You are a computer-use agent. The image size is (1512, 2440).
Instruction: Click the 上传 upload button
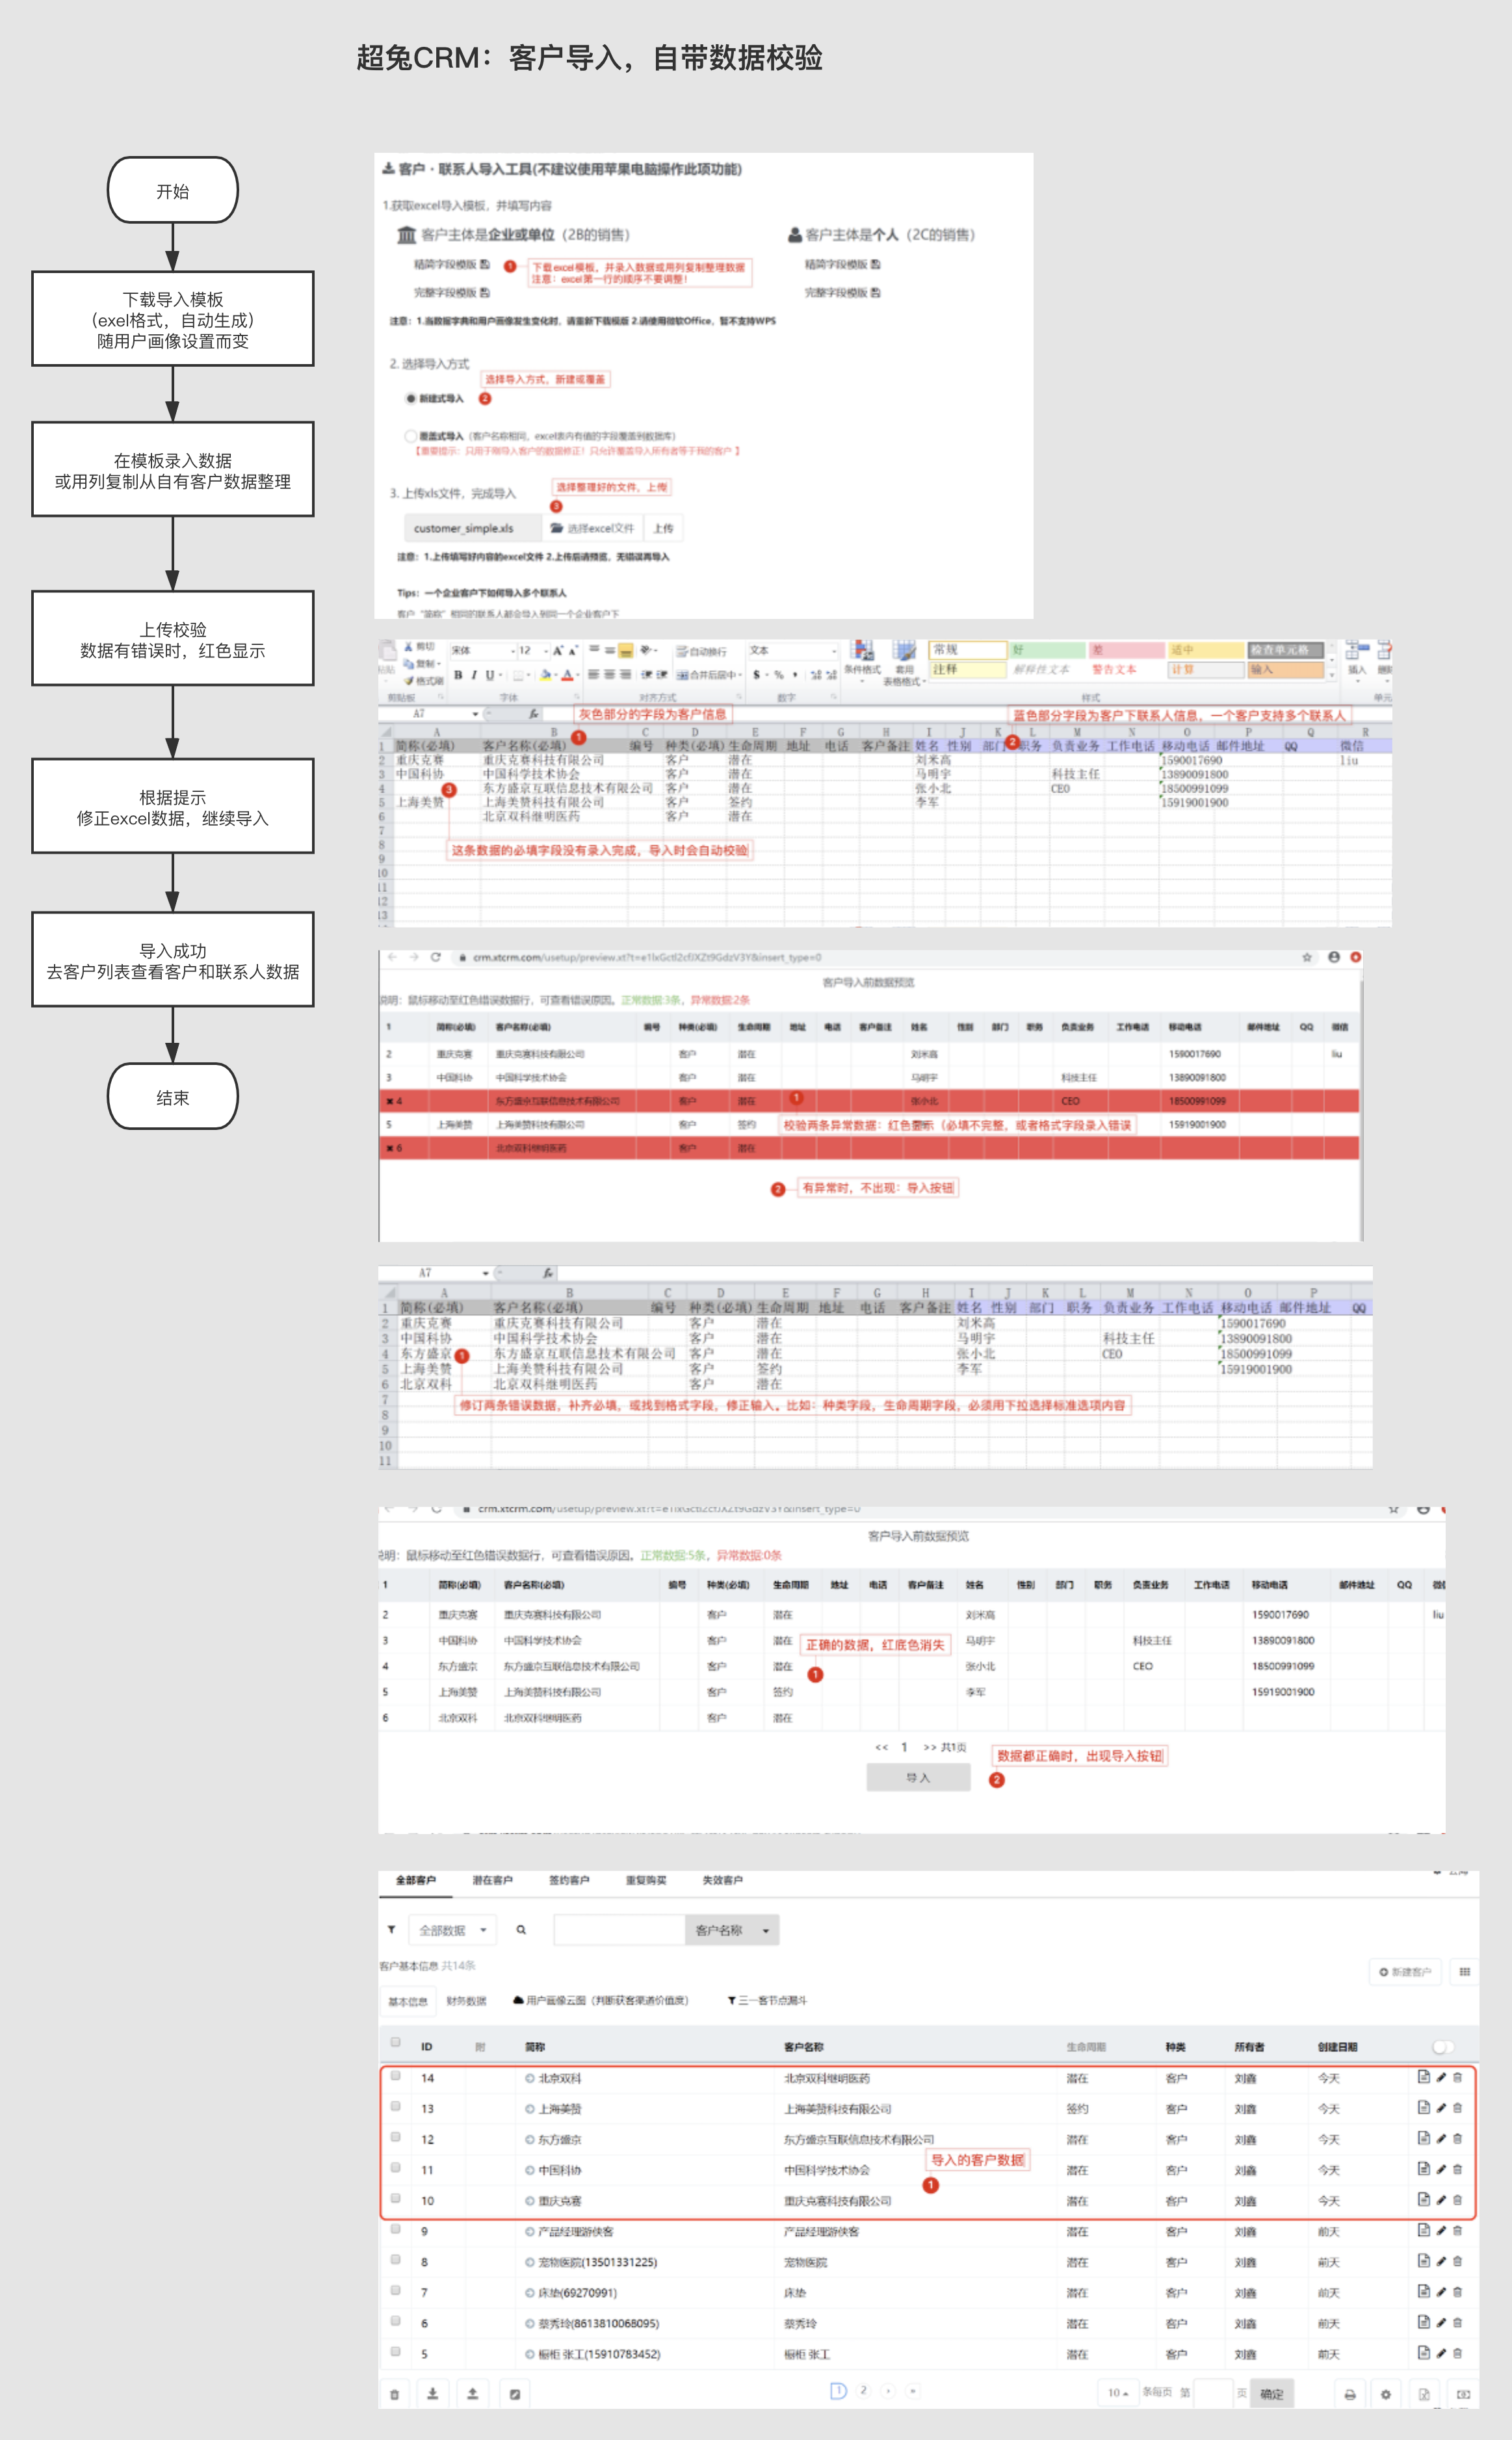pyautogui.click(x=663, y=528)
